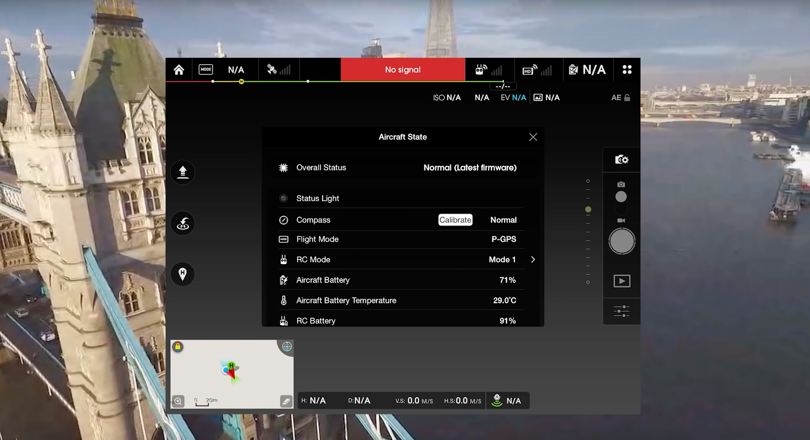
Task: Open HD video link signal icon
Action: tap(537, 70)
